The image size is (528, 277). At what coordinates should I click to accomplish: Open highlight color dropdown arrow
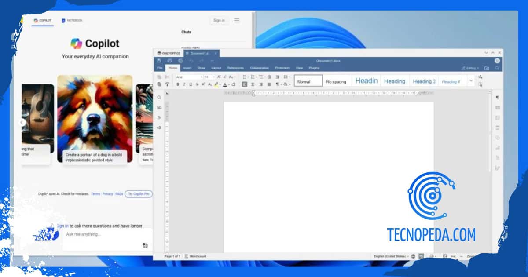(220, 84)
